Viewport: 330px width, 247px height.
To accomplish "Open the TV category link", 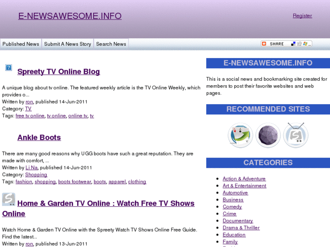I will point(28,109).
